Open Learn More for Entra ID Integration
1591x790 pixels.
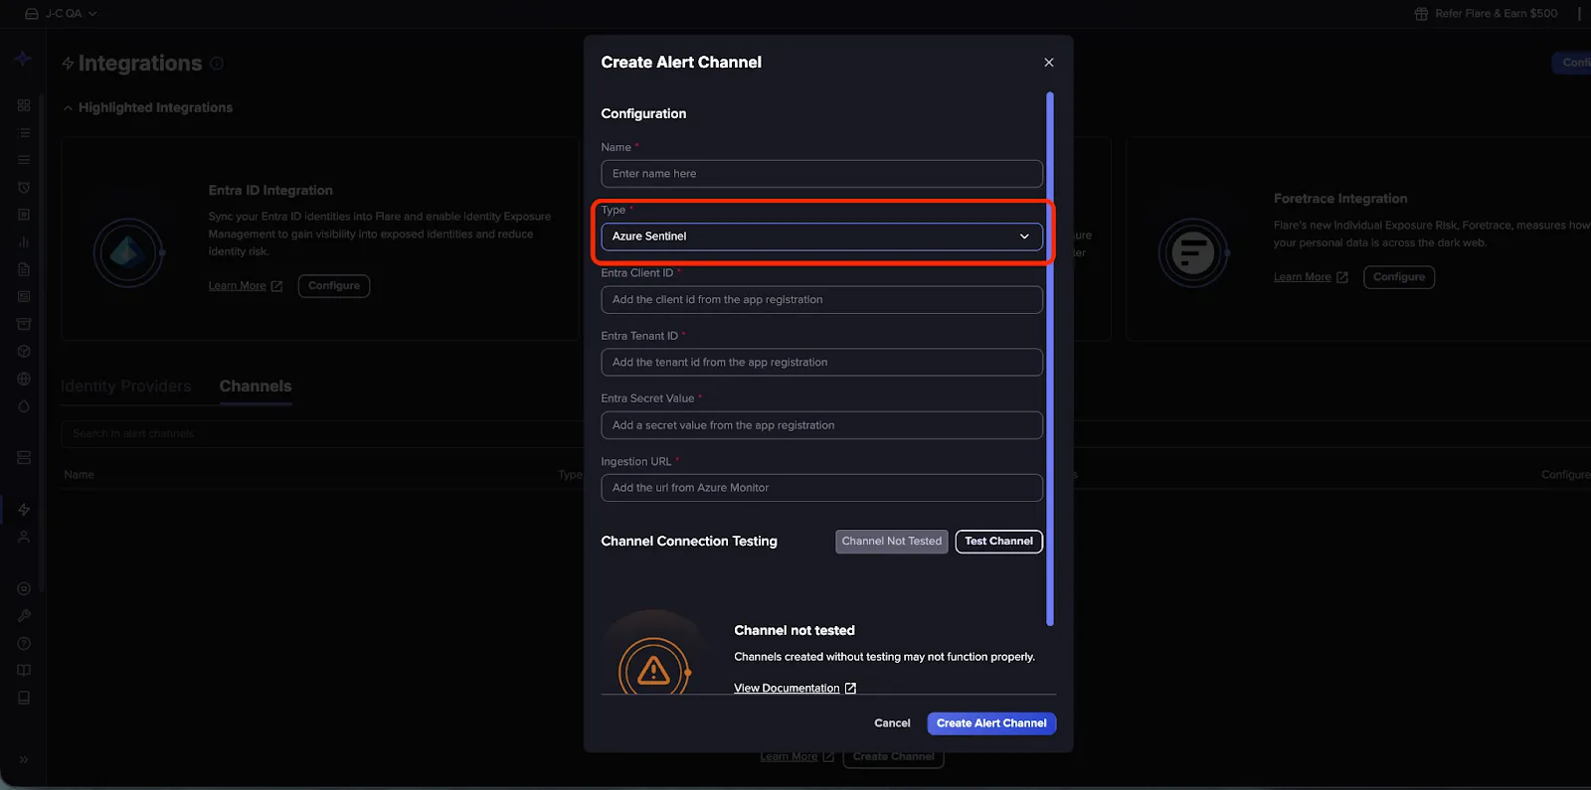[246, 286]
